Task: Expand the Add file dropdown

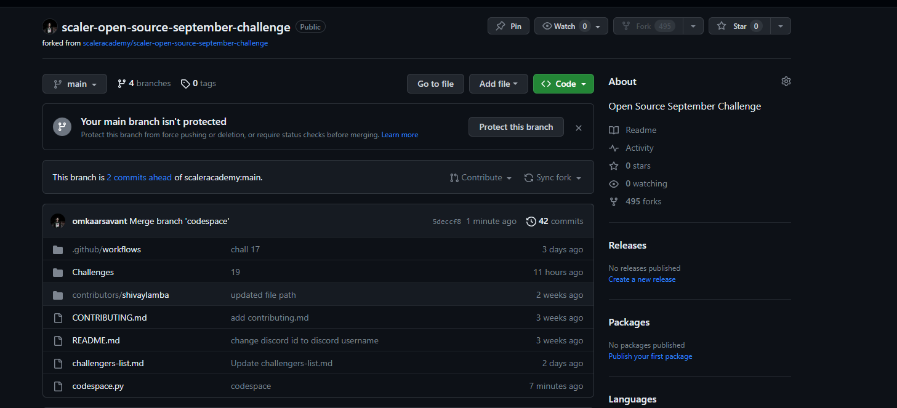Action: 498,84
